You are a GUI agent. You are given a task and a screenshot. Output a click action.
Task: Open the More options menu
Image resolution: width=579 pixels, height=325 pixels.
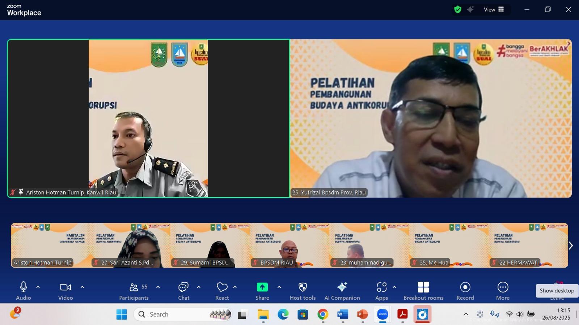pyautogui.click(x=503, y=287)
